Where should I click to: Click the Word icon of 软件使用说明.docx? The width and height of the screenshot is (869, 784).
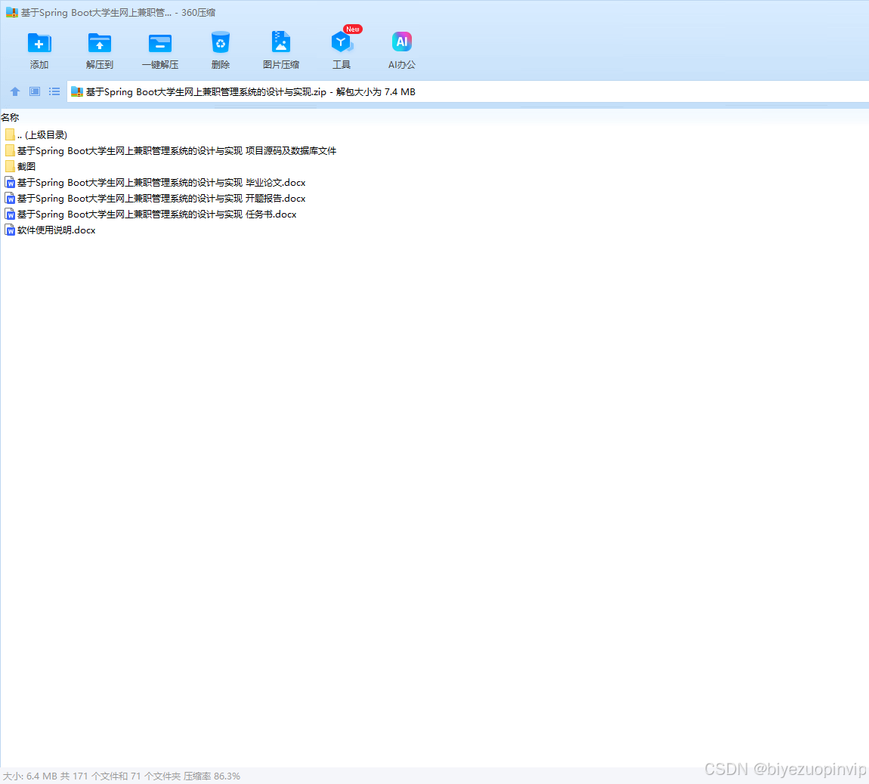coord(9,230)
